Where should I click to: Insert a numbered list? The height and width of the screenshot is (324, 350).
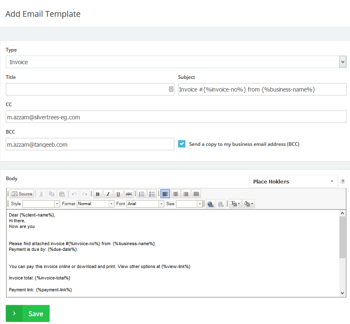pyautogui.click(x=142, y=194)
